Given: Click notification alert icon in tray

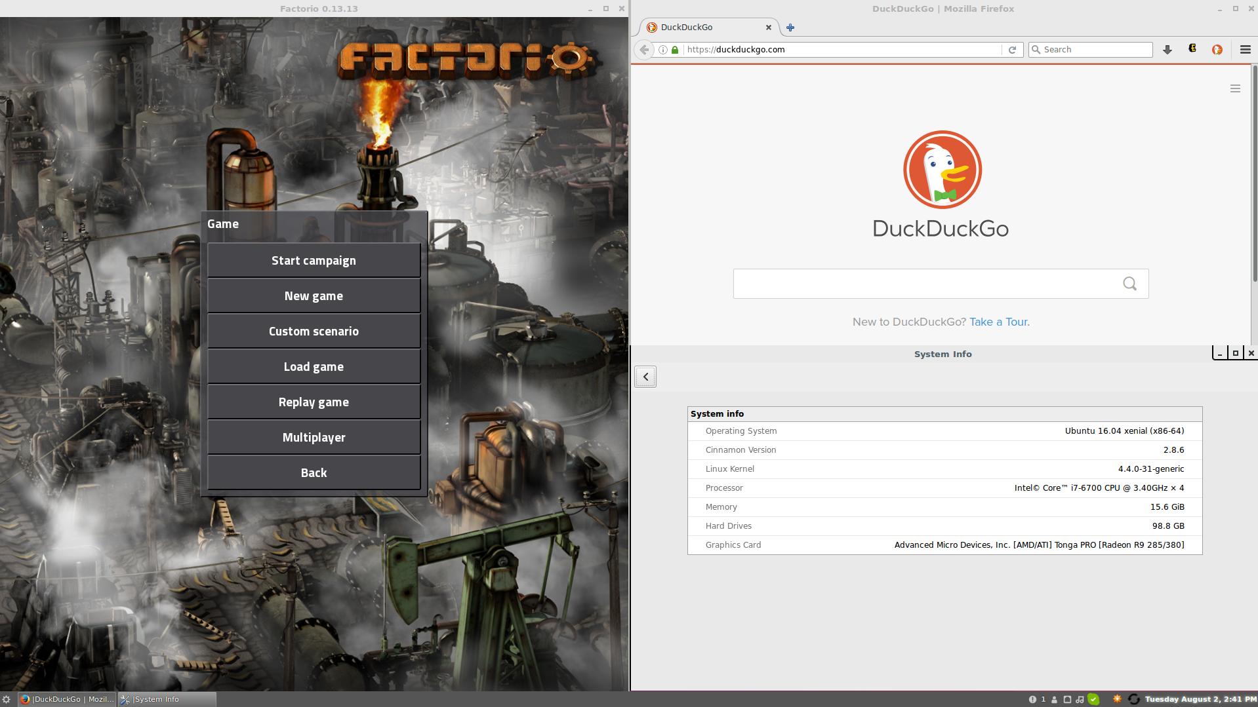Looking at the screenshot, I should coord(1032,699).
